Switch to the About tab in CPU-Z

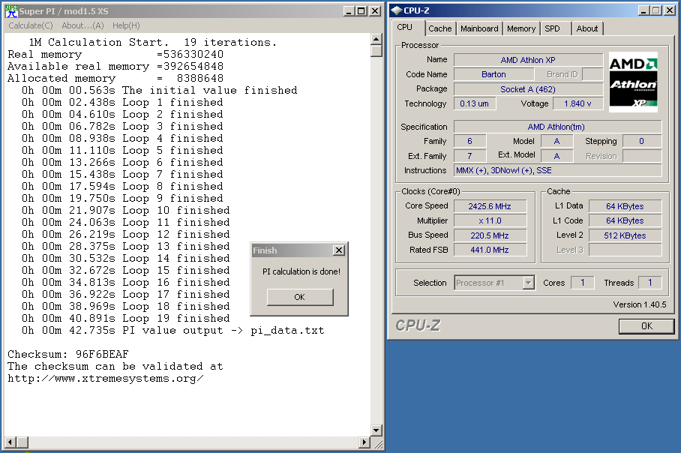pos(587,28)
